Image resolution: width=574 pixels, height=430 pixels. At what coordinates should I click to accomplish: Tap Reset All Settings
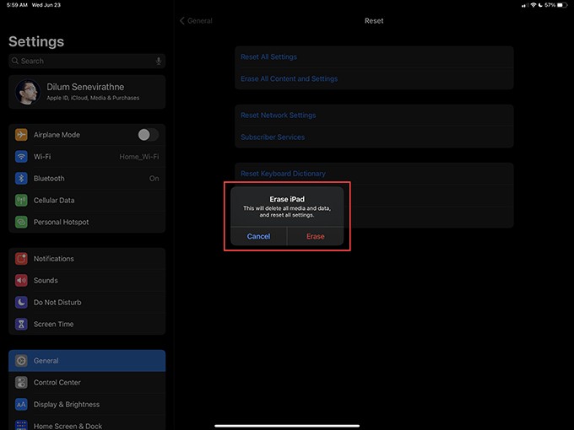374,57
